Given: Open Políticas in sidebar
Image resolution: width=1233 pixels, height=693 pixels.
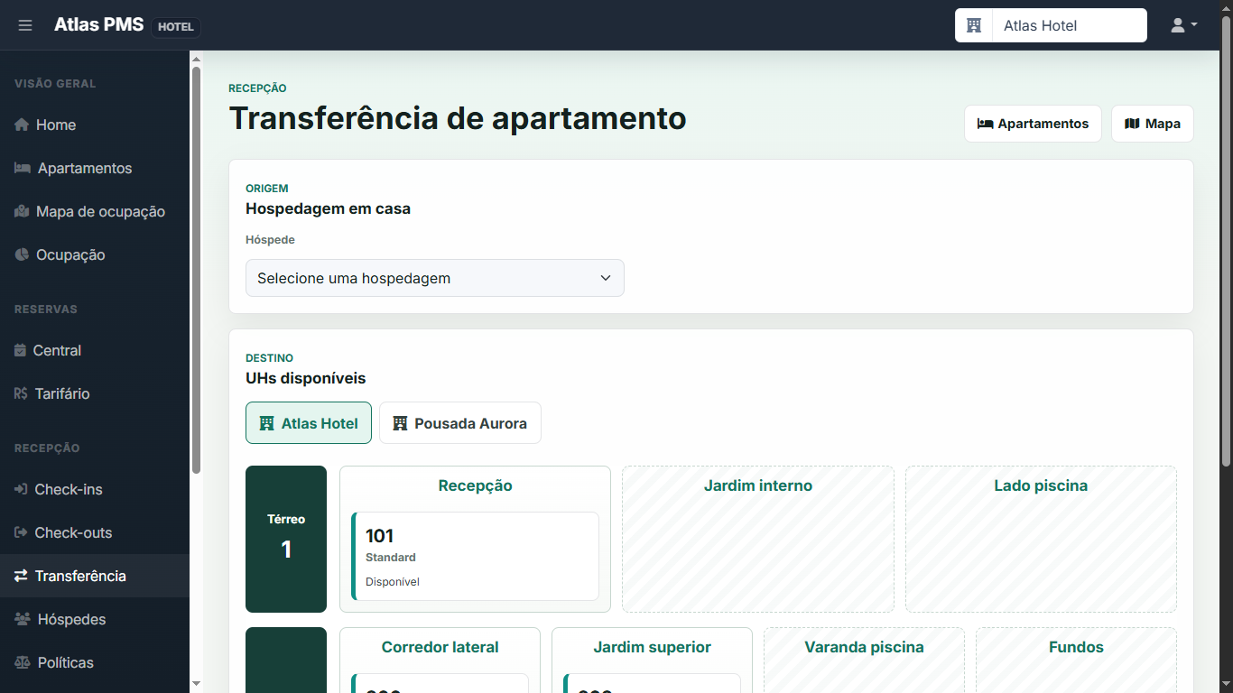Looking at the screenshot, I should pyautogui.click(x=95, y=662).
